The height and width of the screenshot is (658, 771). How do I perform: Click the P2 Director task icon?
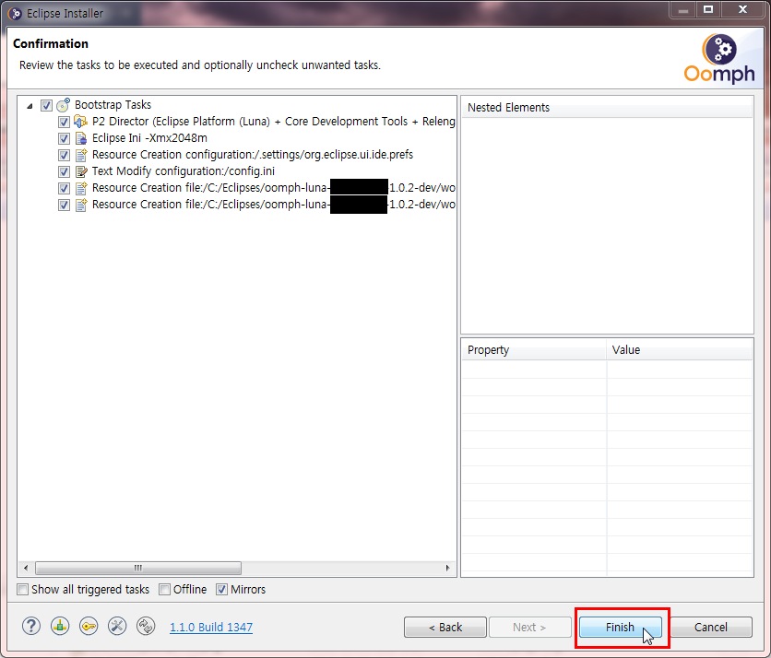coord(80,122)
